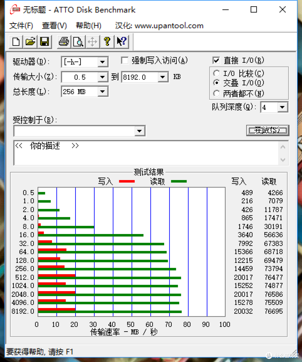Viewport: 302px width, 362px height.
Task: Click the yellow question mark About icon
Action: click(x=107, y=42)
